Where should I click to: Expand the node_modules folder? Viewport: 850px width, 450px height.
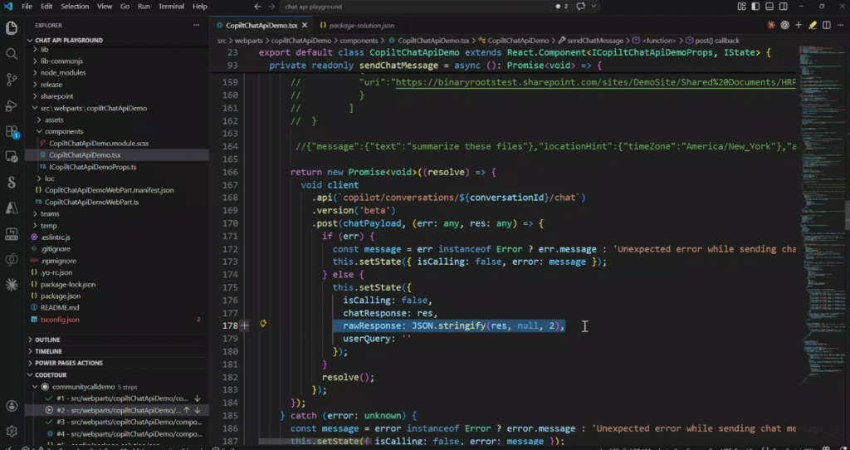[x=63, y=72]
